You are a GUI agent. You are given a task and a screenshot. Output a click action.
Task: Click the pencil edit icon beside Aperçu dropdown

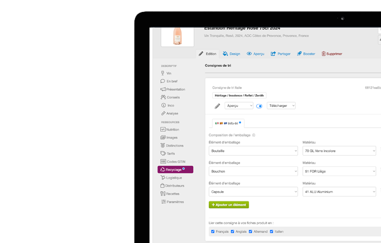tap(217, 106)
